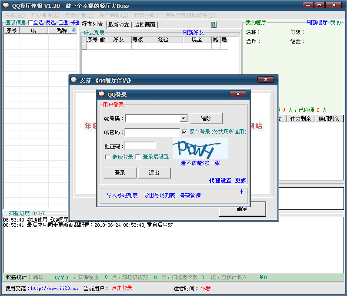Open the 系统(W) menu

point(15,15)
